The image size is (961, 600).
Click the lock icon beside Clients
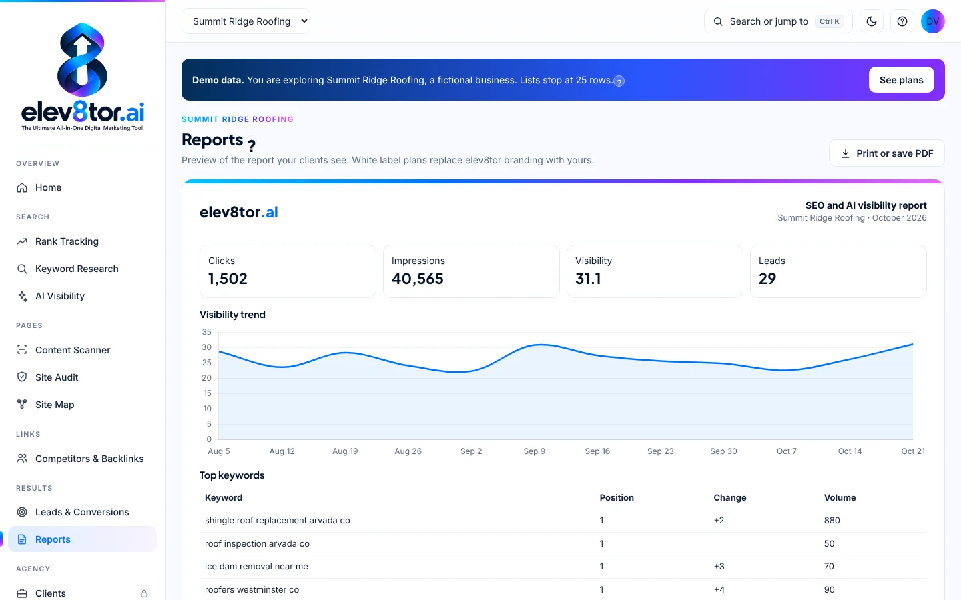coord(144,593)
